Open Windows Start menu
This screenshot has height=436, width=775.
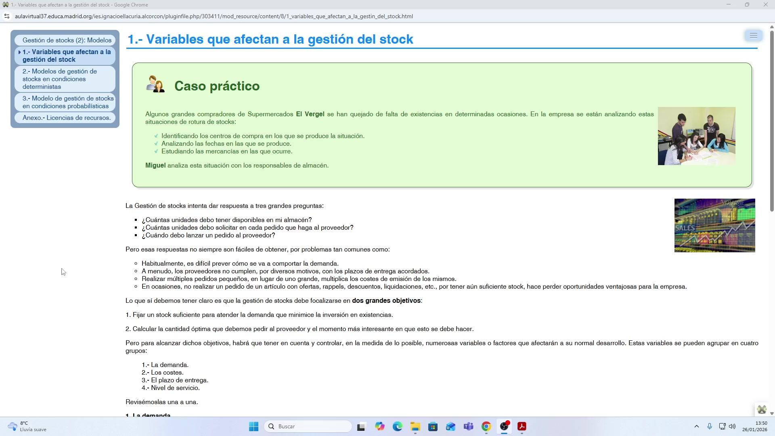click(x=253, y=426)
